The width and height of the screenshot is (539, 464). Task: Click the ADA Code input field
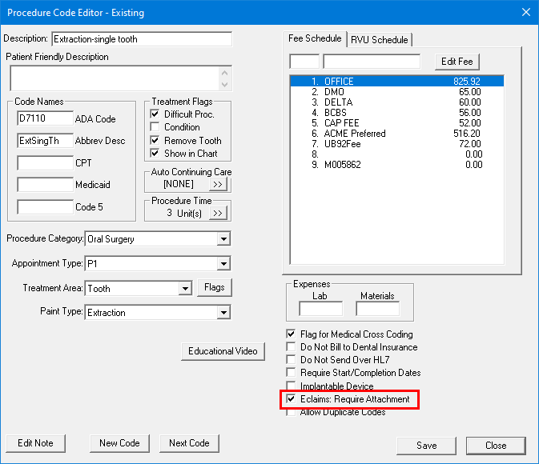[x=45, y=119]
